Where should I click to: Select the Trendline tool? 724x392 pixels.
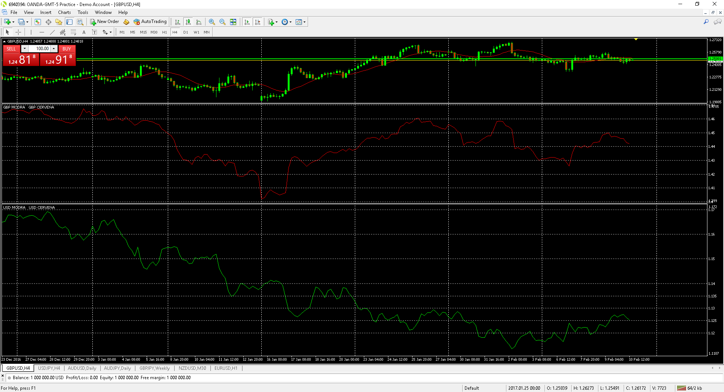[52, 32]
